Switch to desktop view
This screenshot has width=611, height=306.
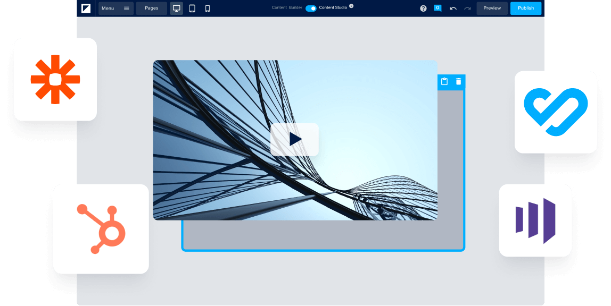pyautogui.click(x=177, y=8)
